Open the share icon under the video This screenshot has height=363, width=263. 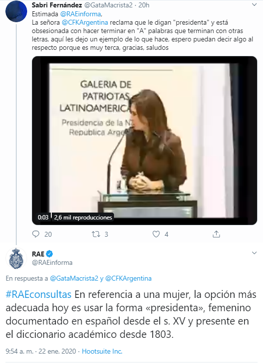[216, 234]
